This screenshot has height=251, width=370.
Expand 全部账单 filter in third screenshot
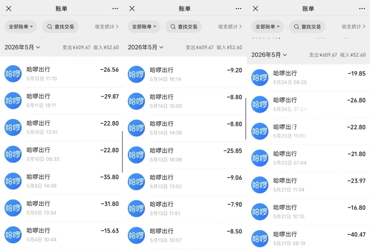(x=267, y=27)
